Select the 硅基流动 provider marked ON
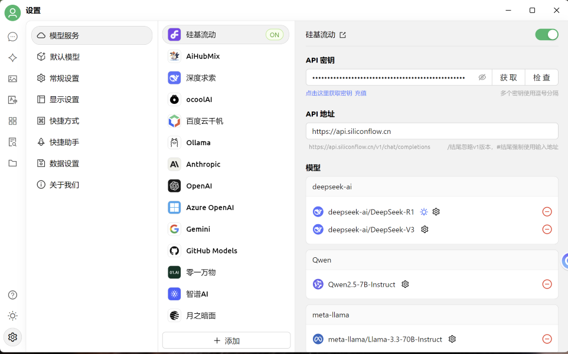The height and width of the screenshot is (354, 568). (x=226, y=35)
